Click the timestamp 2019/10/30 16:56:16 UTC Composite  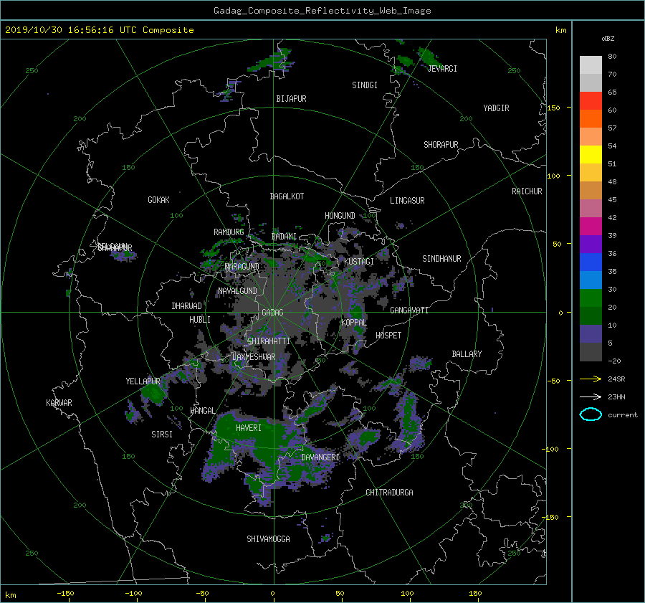(x=99, y=30)
